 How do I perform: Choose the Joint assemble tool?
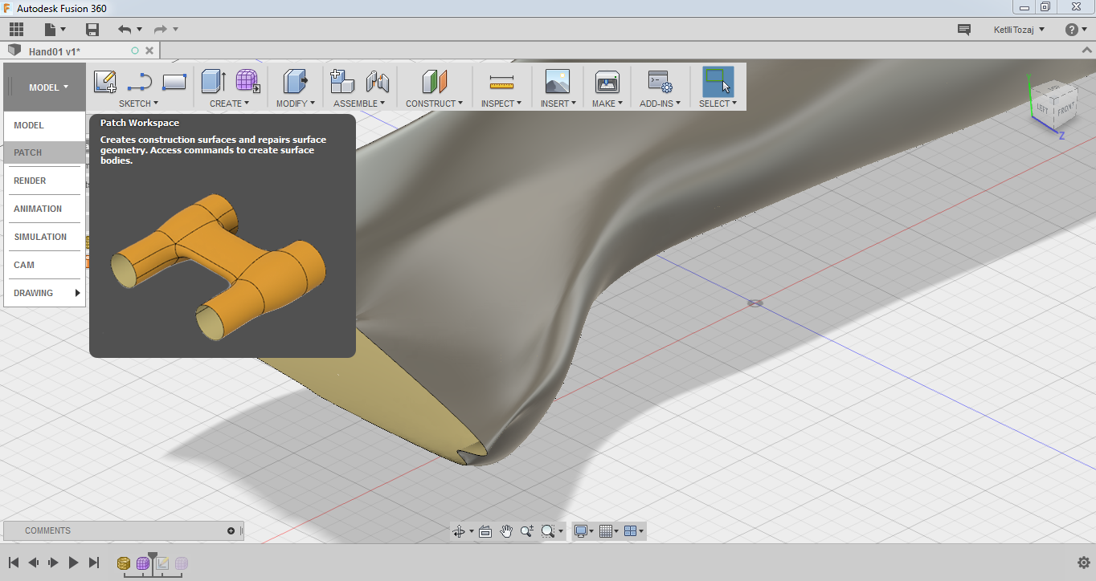click(x=378, y=82)
